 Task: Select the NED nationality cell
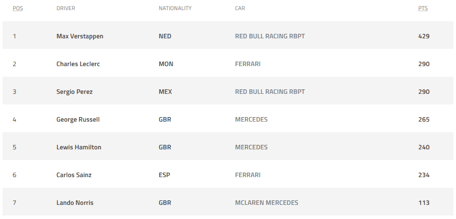tap(165, 36)
